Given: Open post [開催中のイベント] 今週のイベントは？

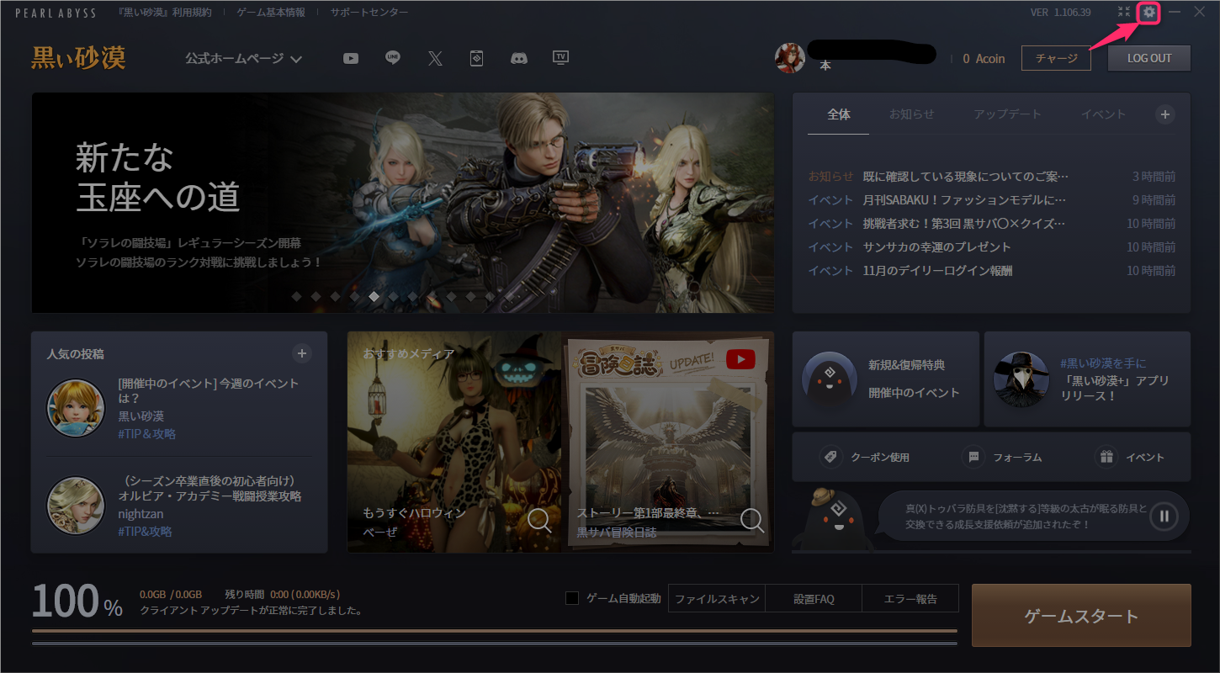Looking at the screenshot, I should click(x=209, y=391).
